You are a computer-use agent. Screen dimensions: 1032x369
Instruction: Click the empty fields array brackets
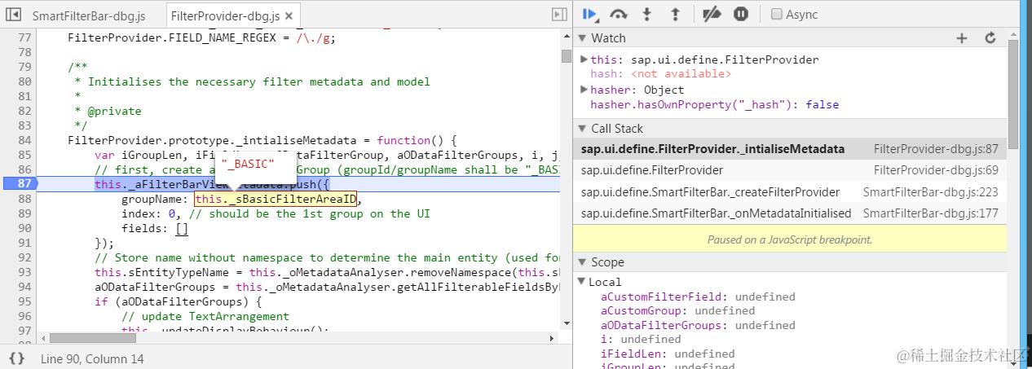click(182, 229)
